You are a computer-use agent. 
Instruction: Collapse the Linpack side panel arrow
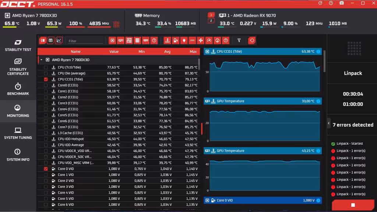click(x=329, y=123)
